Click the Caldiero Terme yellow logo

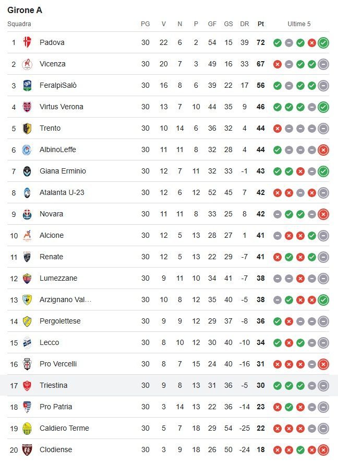pyautogui.click(x=27, y=429)
